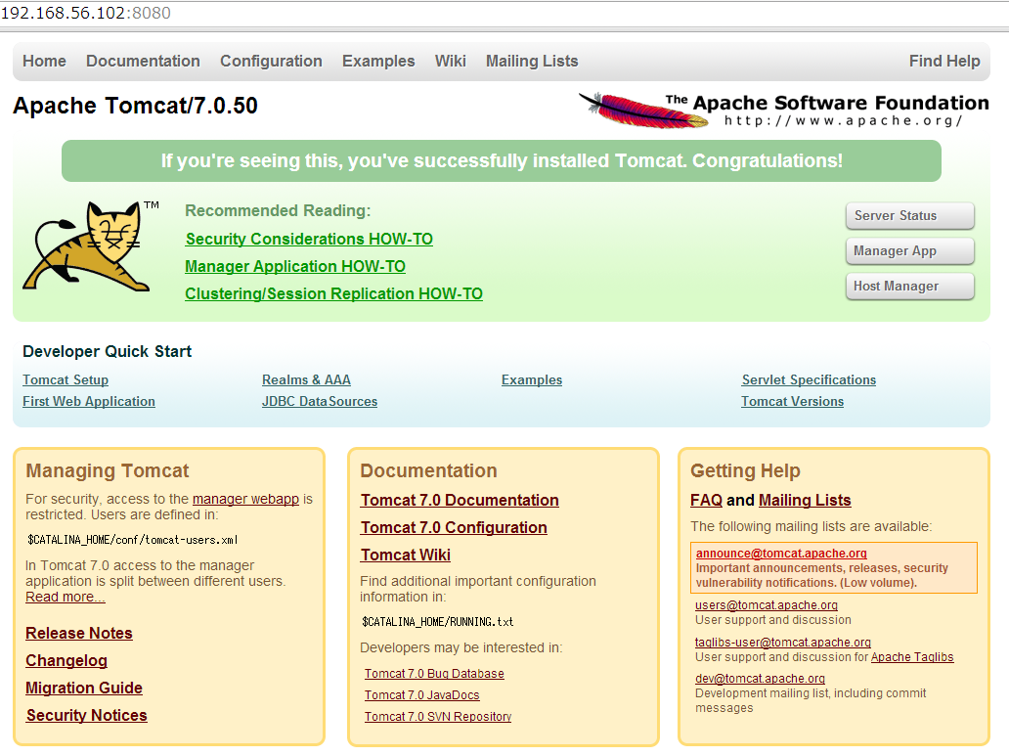
Task: Open the Realms & AAA link
Action: pyautogui.click(x=306, y=379)
